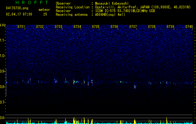Click the Receiving Location label

click(73, 7)
